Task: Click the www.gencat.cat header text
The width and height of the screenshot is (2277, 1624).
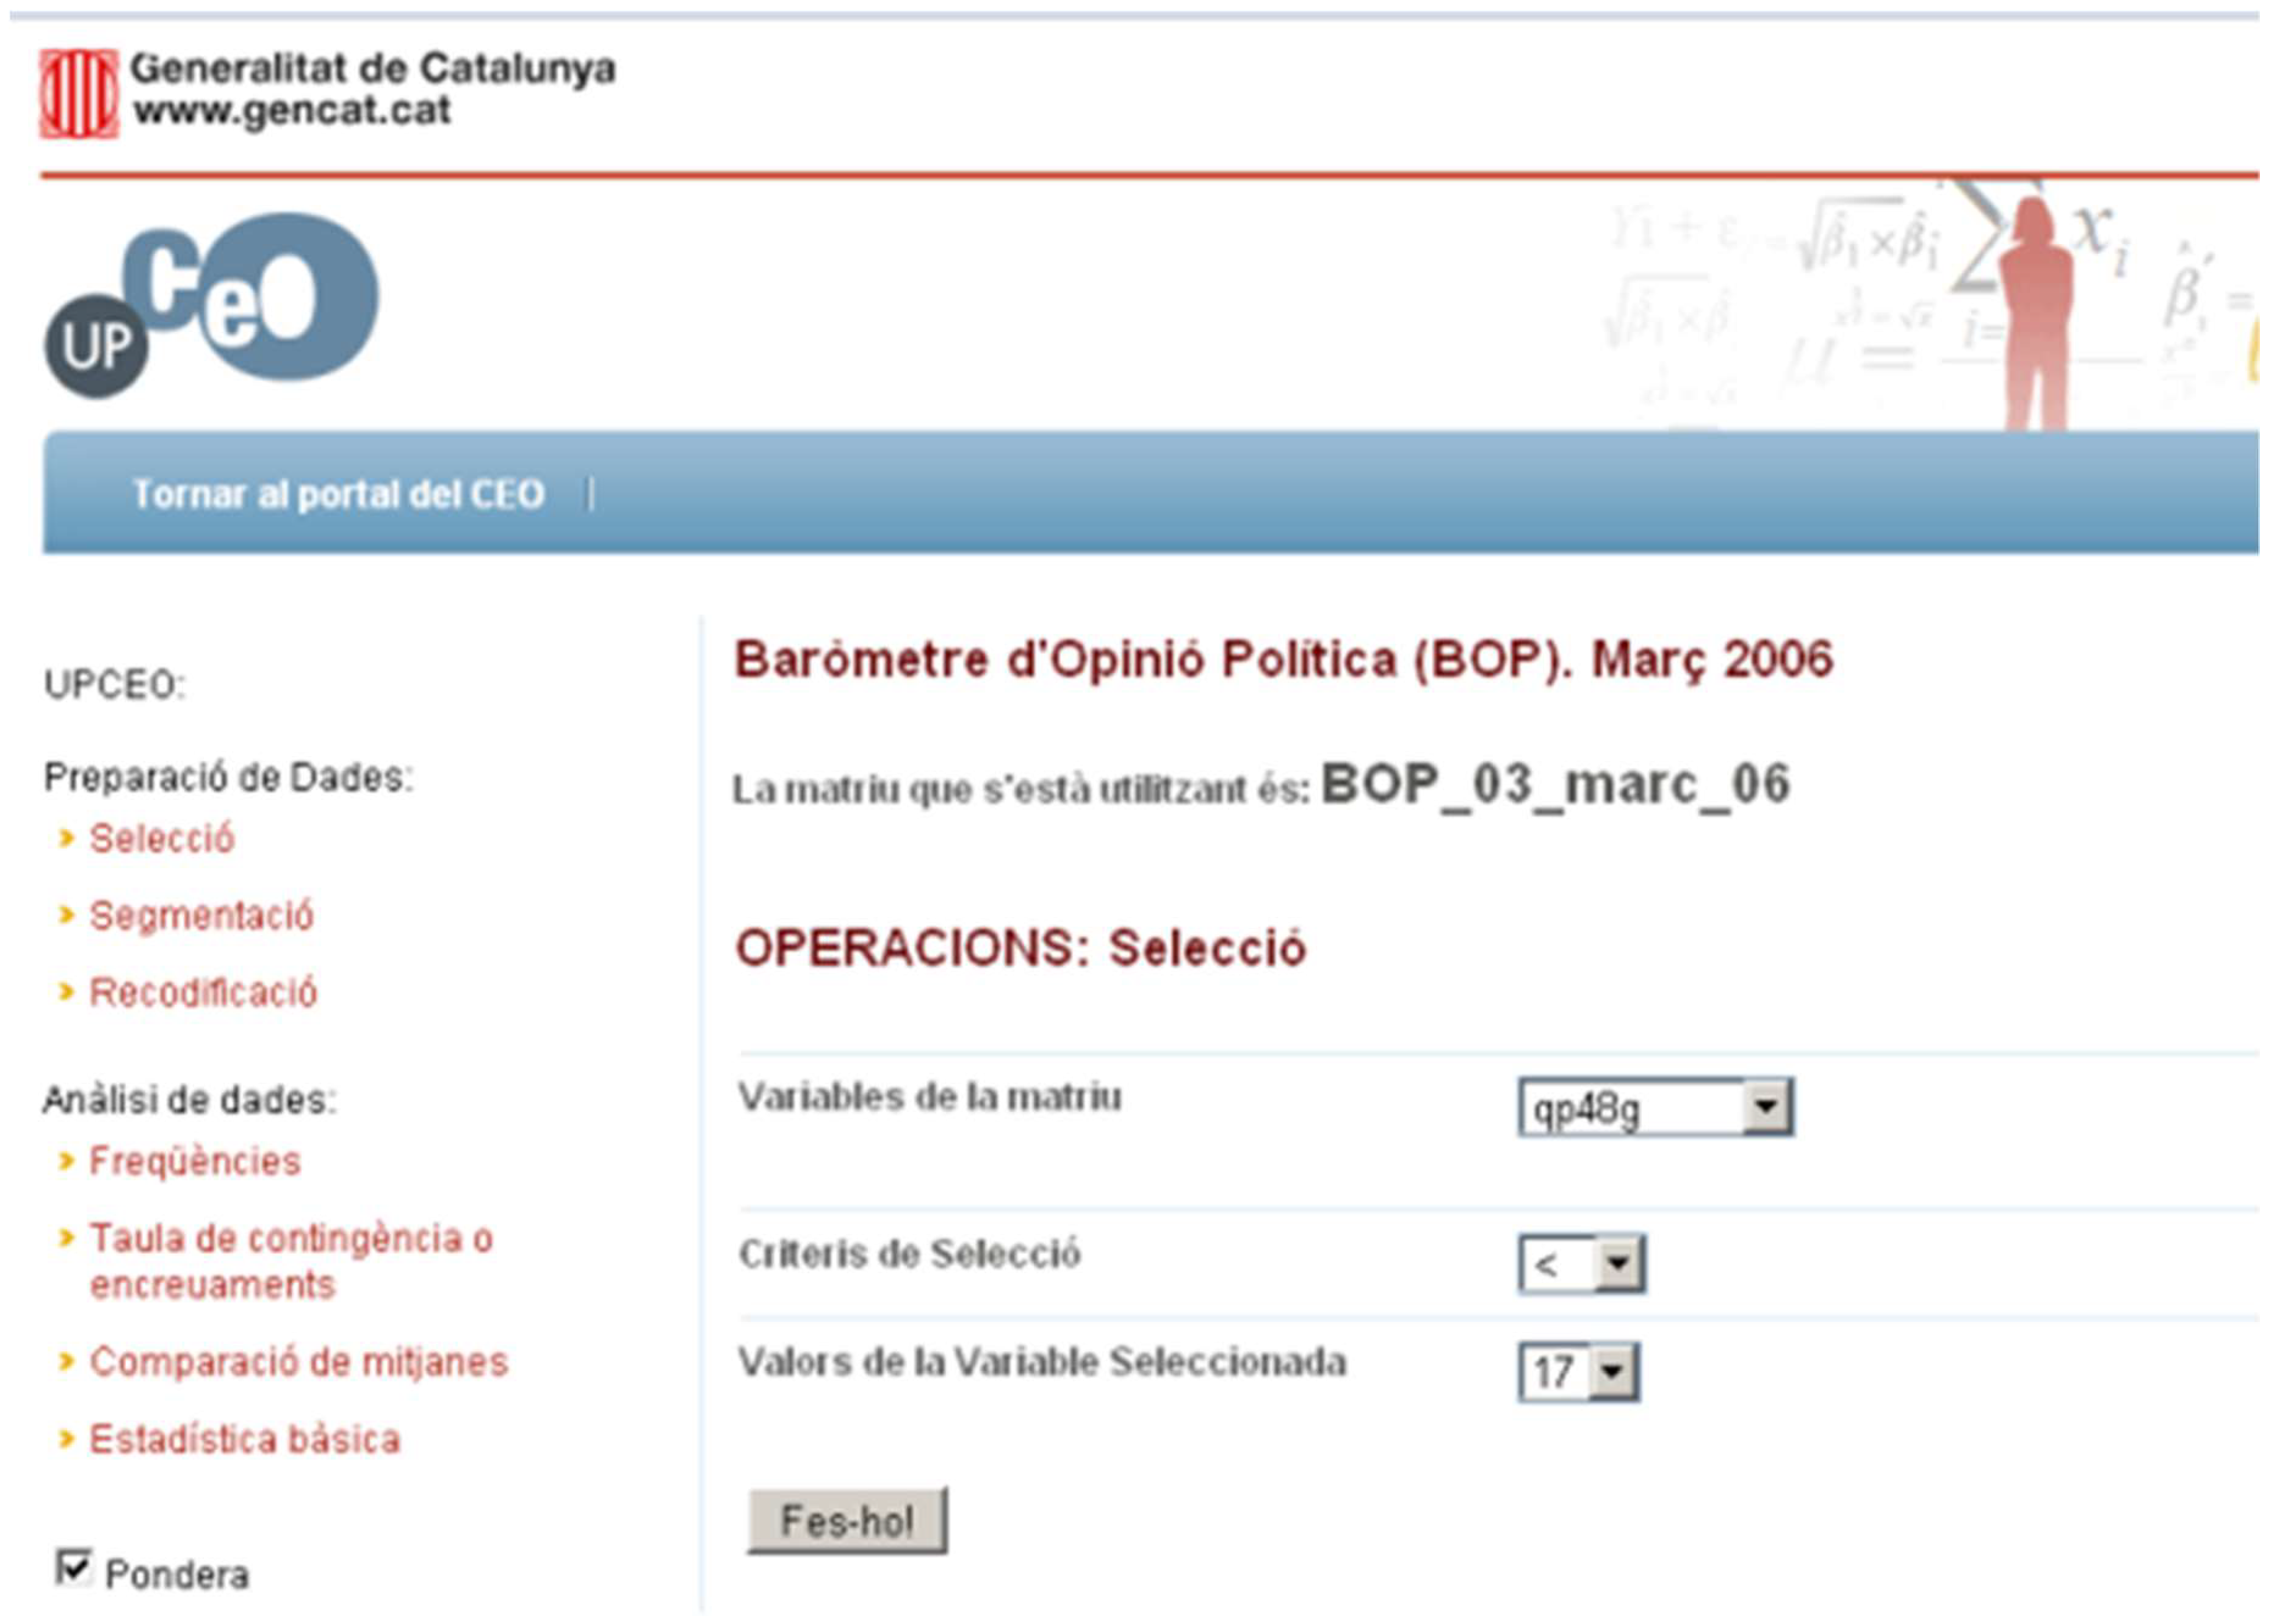Action: 291,110
